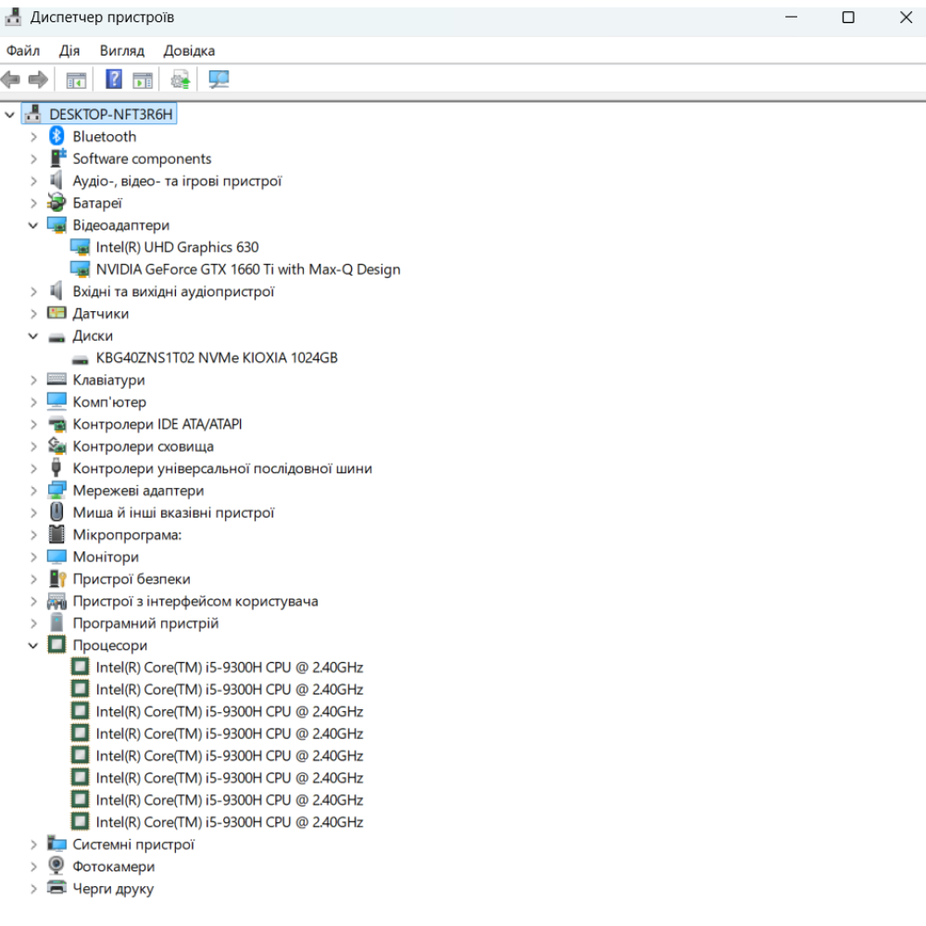Viewport: 926px width, 926px height.
Task: Collapse the Відеоадаптери category
Action: click(33, 225)
